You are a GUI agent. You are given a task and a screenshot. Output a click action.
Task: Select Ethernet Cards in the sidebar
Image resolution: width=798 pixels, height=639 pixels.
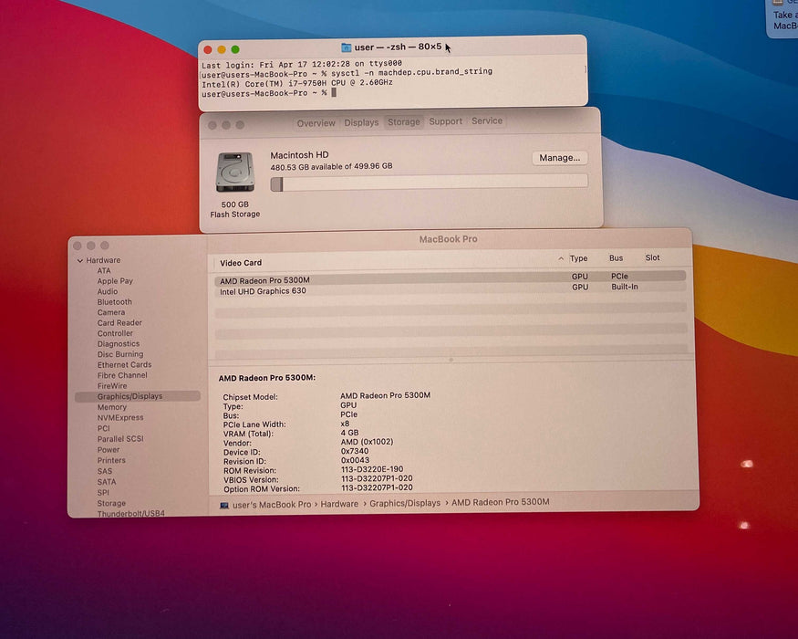pos(124,365)
